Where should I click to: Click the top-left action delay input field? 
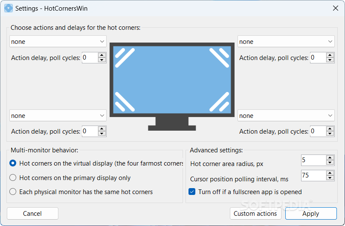[90, 58]
